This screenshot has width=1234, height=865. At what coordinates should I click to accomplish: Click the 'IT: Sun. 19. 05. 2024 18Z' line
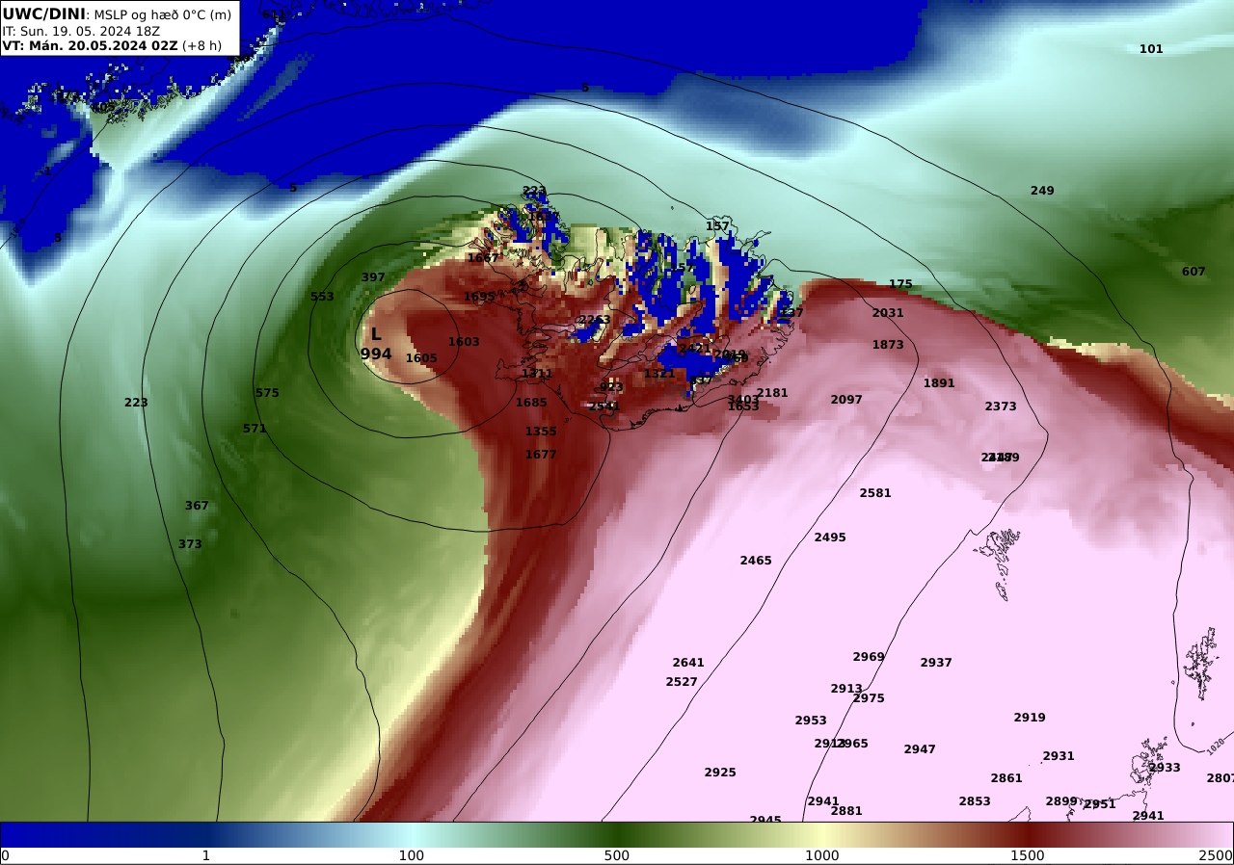pyautogui.click(x=81, y=31)
